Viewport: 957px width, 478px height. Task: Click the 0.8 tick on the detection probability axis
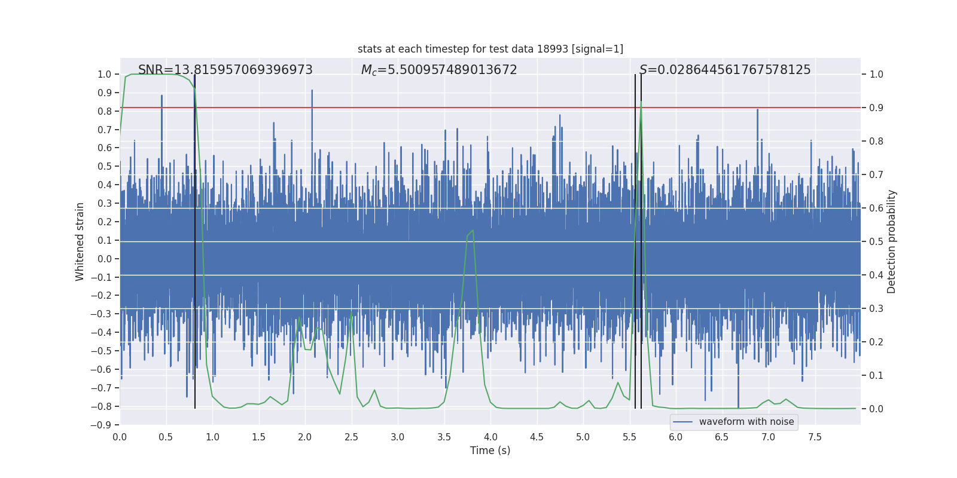tap(876, 142)
